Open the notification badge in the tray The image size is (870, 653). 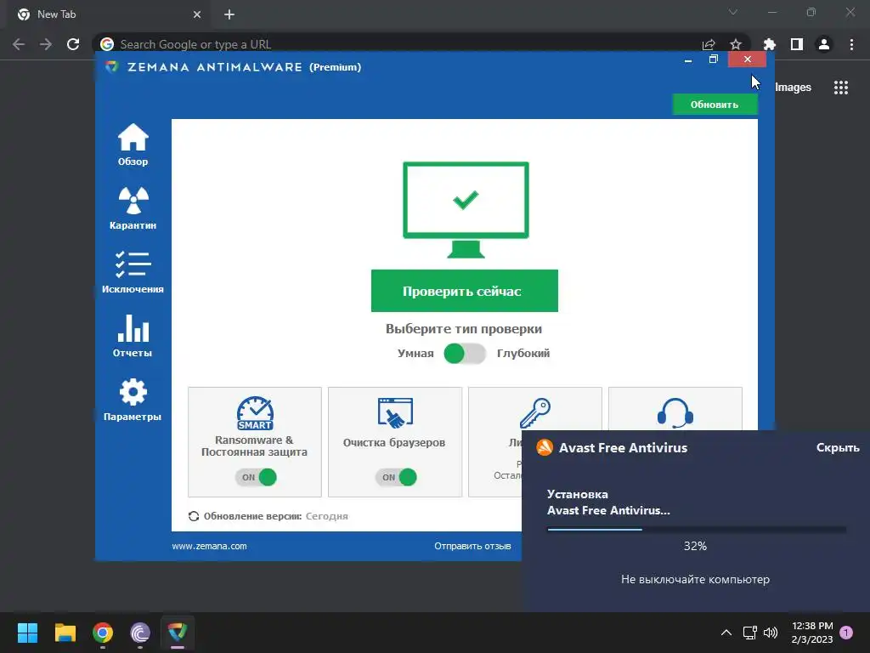846,633
